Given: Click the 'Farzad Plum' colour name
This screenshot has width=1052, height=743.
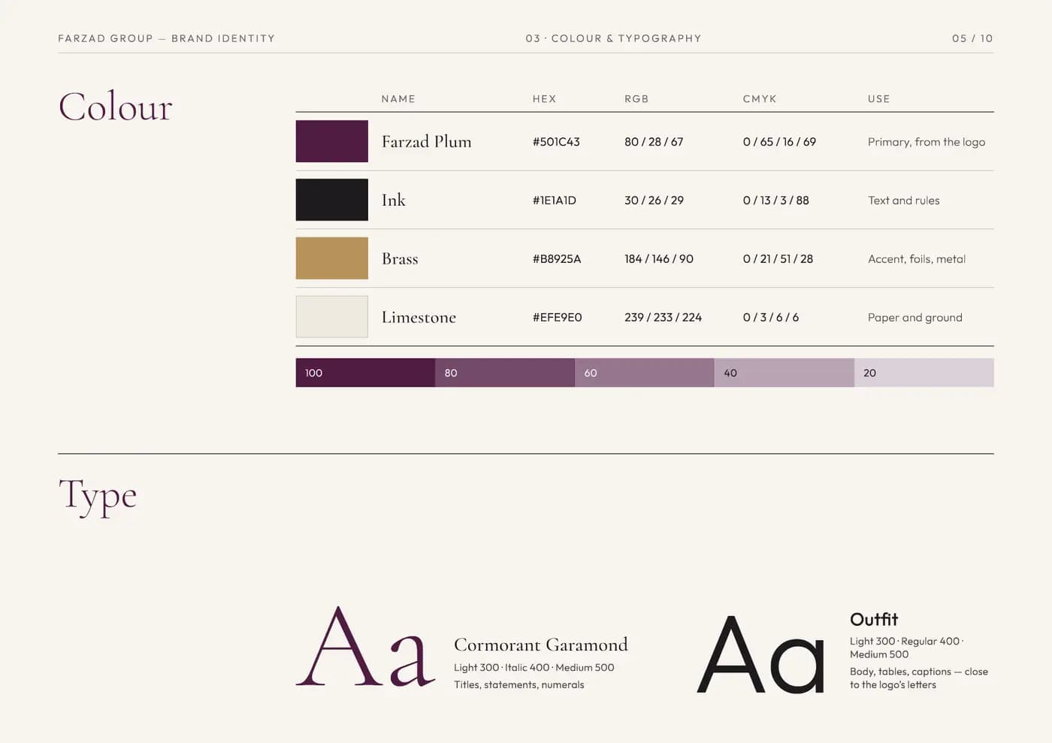Looking at the screenshot, I should [427, 141].
